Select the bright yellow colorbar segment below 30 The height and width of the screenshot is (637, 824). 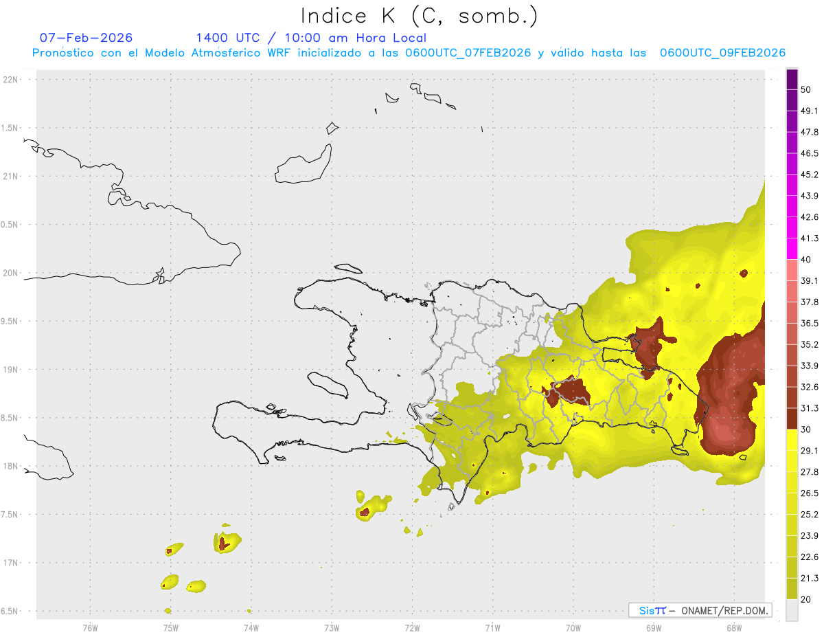point(792,440)
